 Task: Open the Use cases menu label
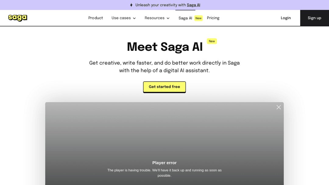[121, 18]
